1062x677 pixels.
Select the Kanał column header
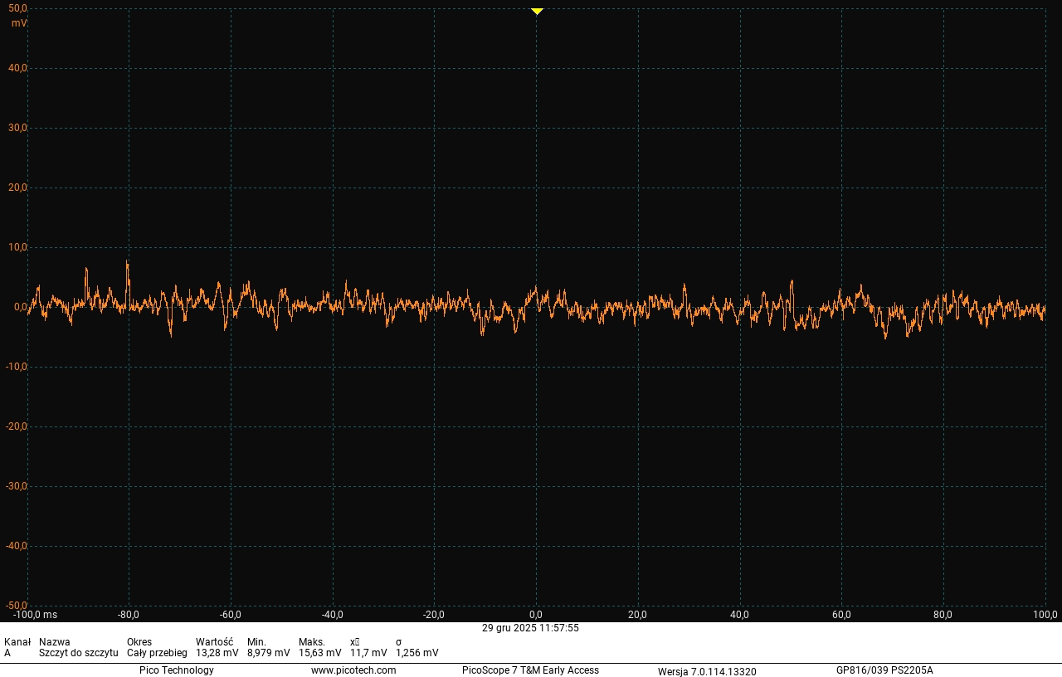pyautogui.click(x=17, y=642)
